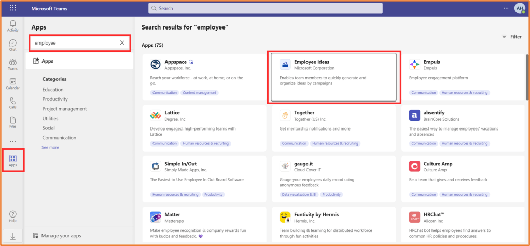
Task: Open Files in sidebar
Action: tap(12, 122)
